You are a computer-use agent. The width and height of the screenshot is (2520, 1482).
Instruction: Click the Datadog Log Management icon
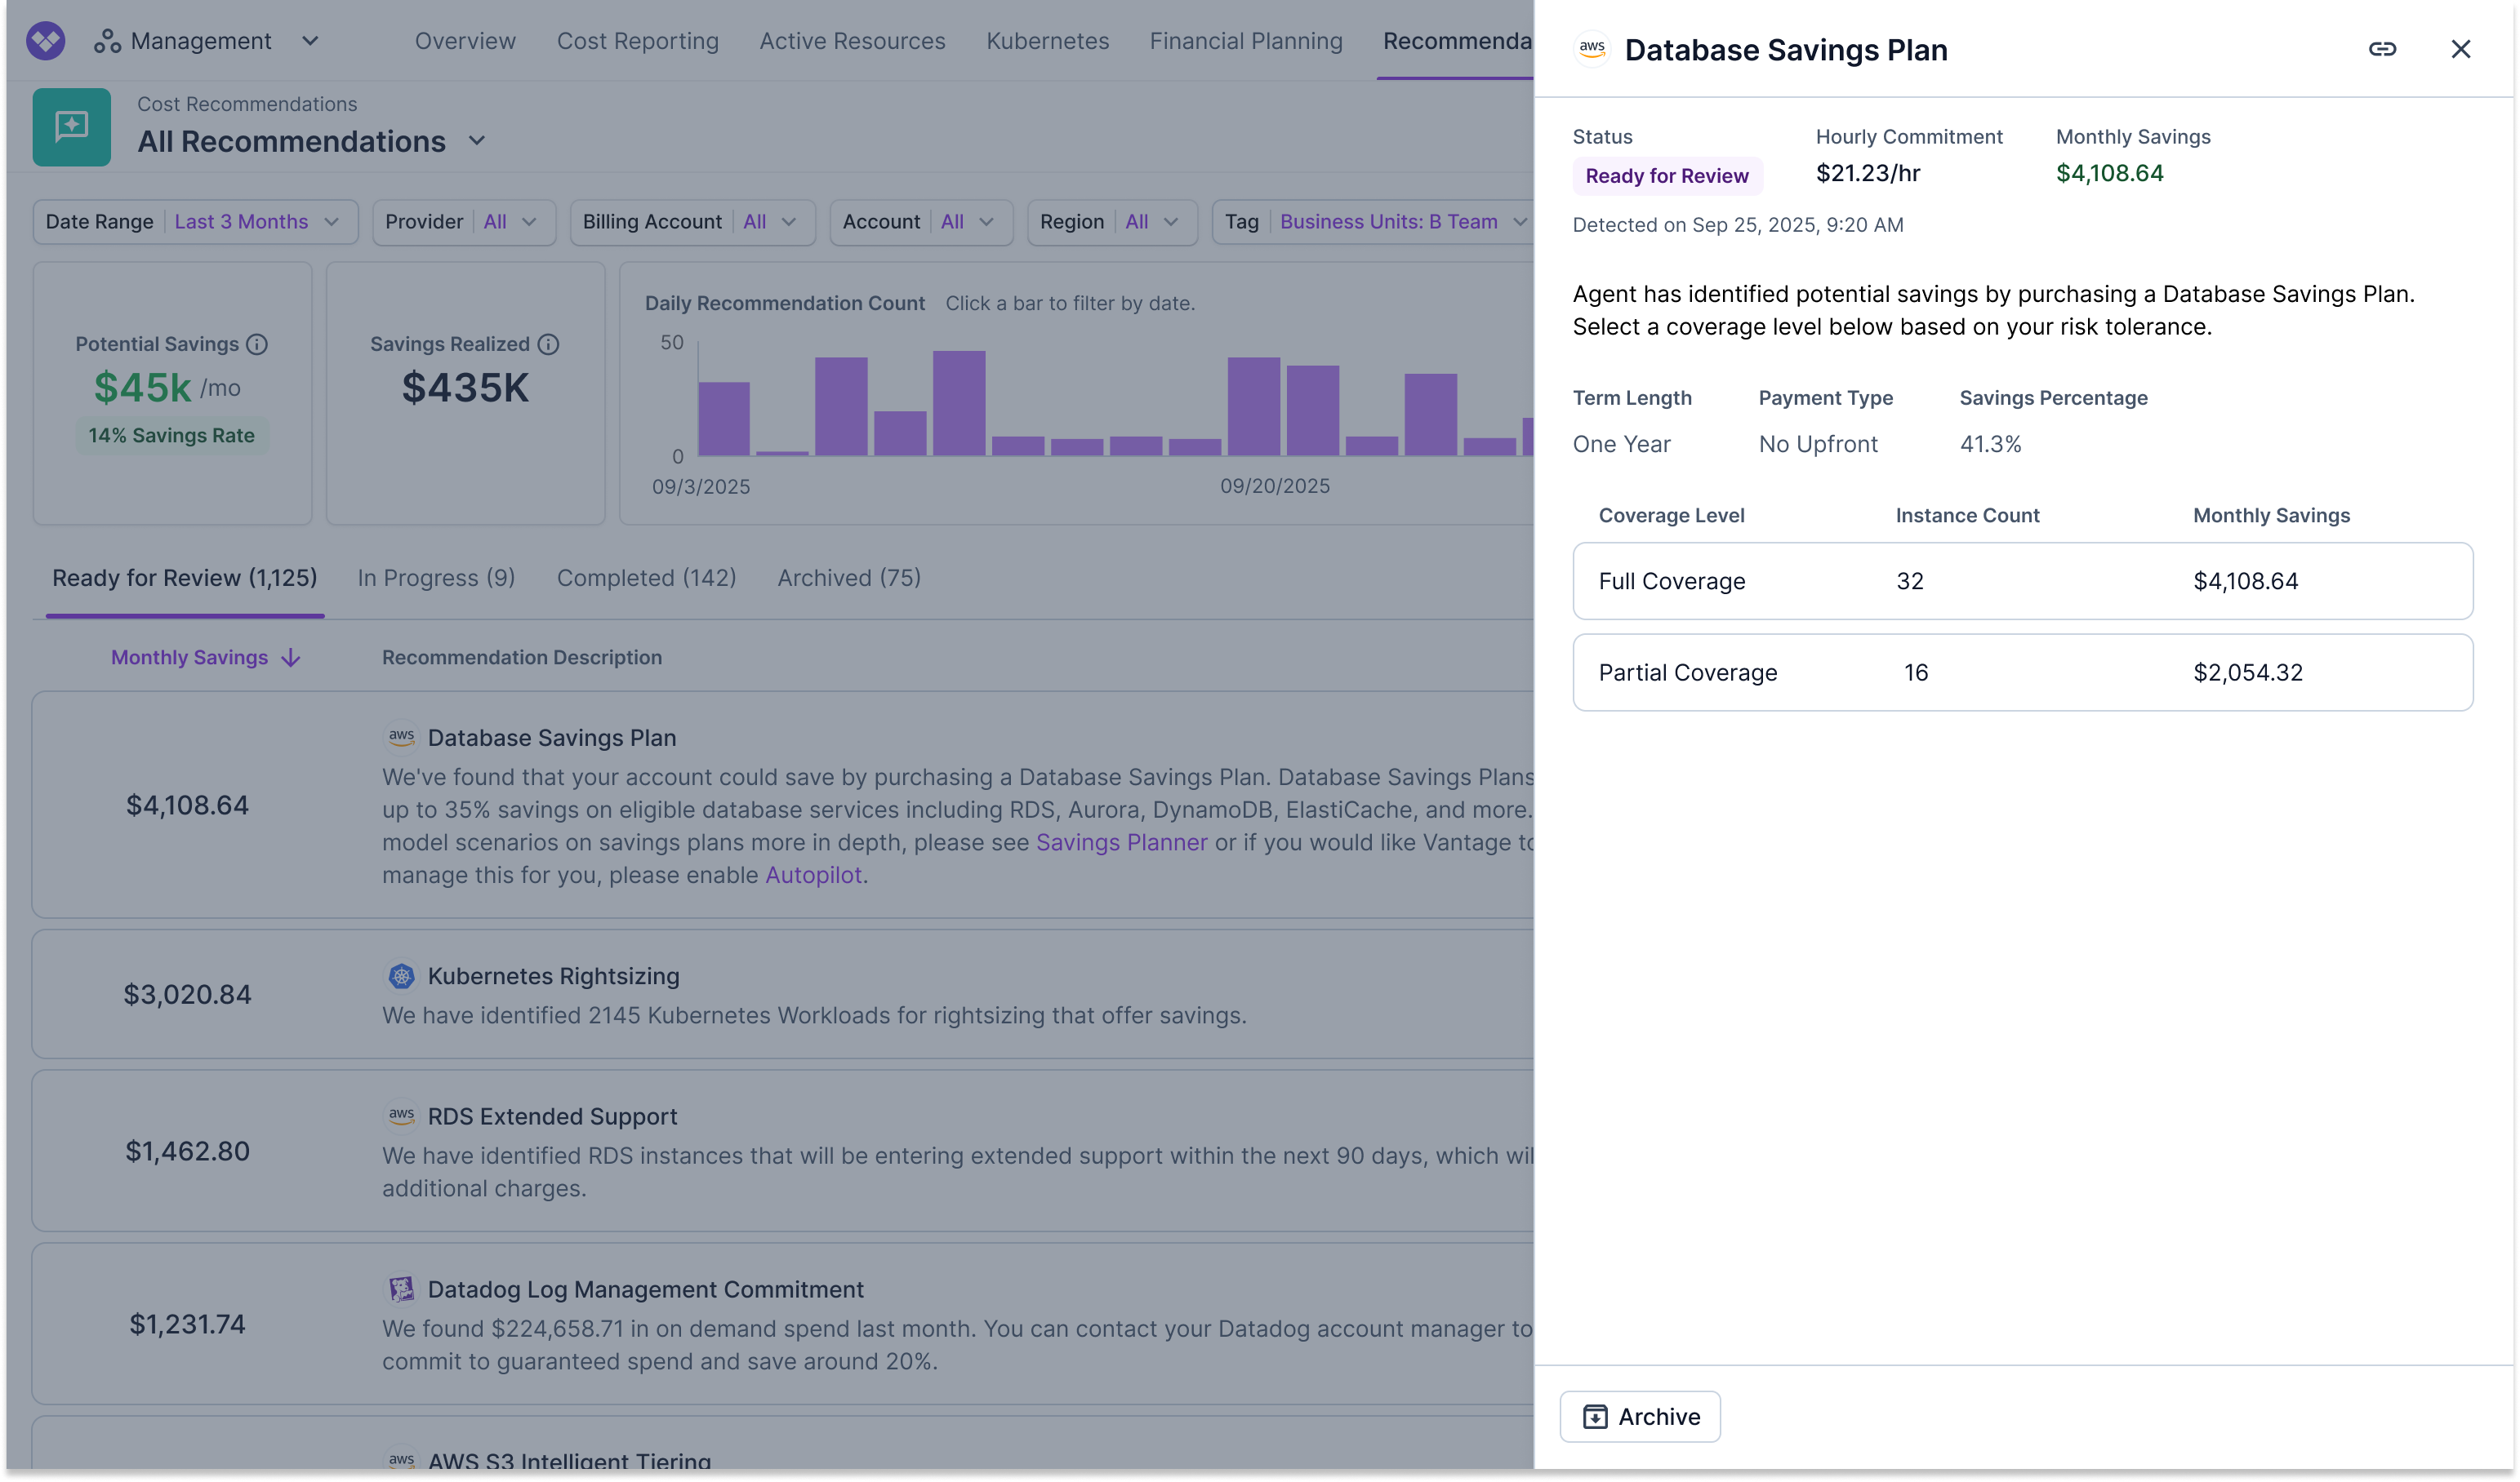click(401, 1289)
